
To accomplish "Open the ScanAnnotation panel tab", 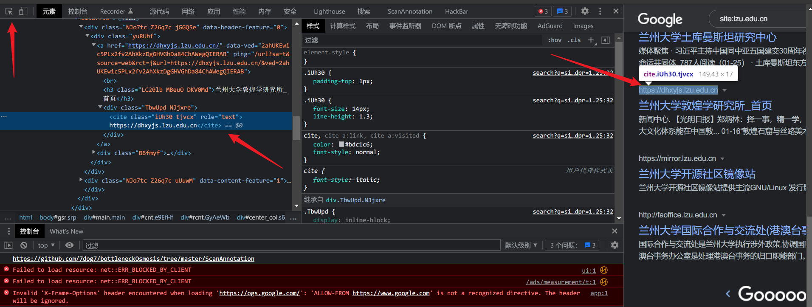I will [410, 11].
